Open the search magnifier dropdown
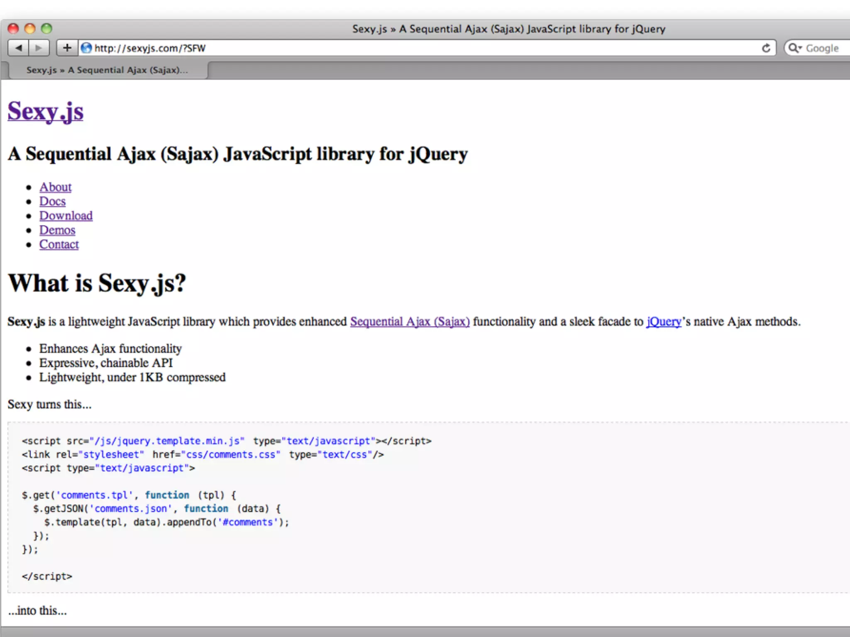850x637 pixels. (x=795, y=48)
